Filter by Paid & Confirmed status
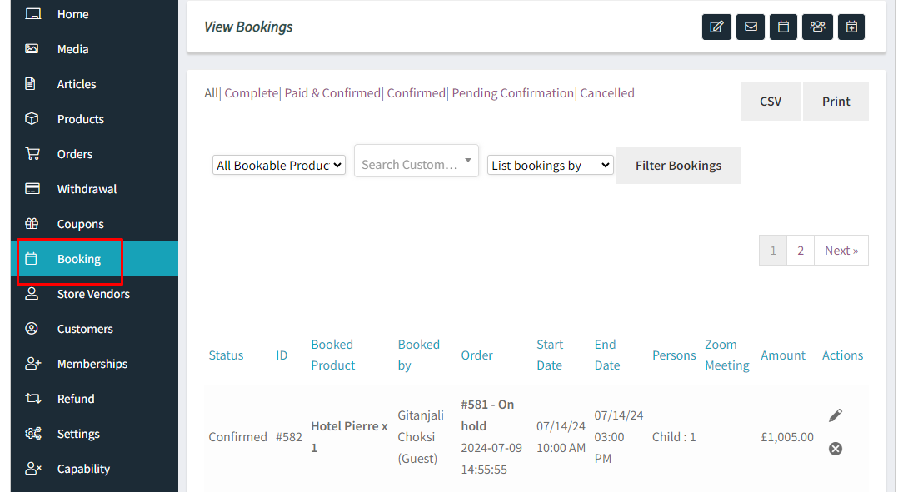Viewport: 903px width, 492px height. pos(332,93)
